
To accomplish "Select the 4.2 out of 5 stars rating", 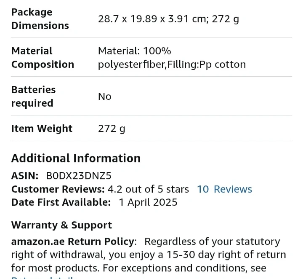I will [148, 189].
